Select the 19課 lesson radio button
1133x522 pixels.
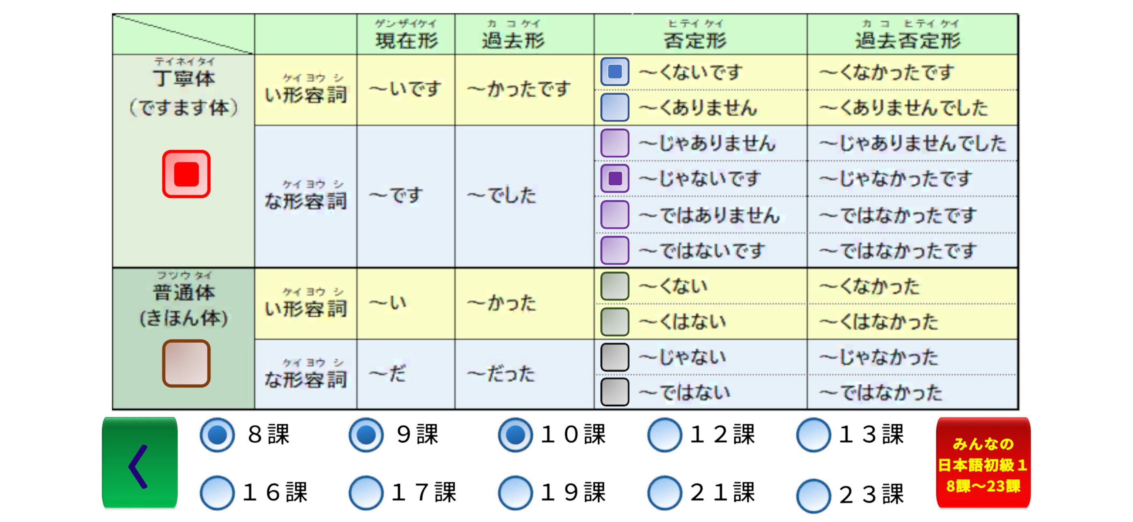click(x=515, y=492)
